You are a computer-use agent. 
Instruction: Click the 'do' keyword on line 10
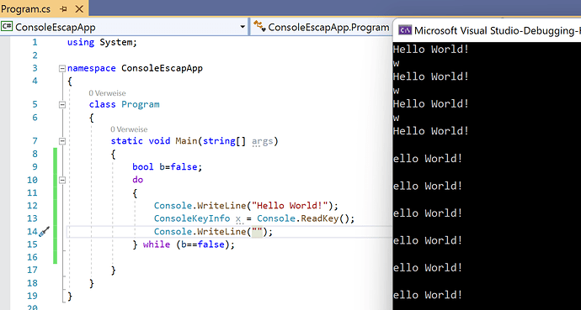tap(137, 180)
